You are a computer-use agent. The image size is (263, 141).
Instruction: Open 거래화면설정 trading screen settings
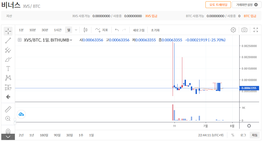(247, 5)
